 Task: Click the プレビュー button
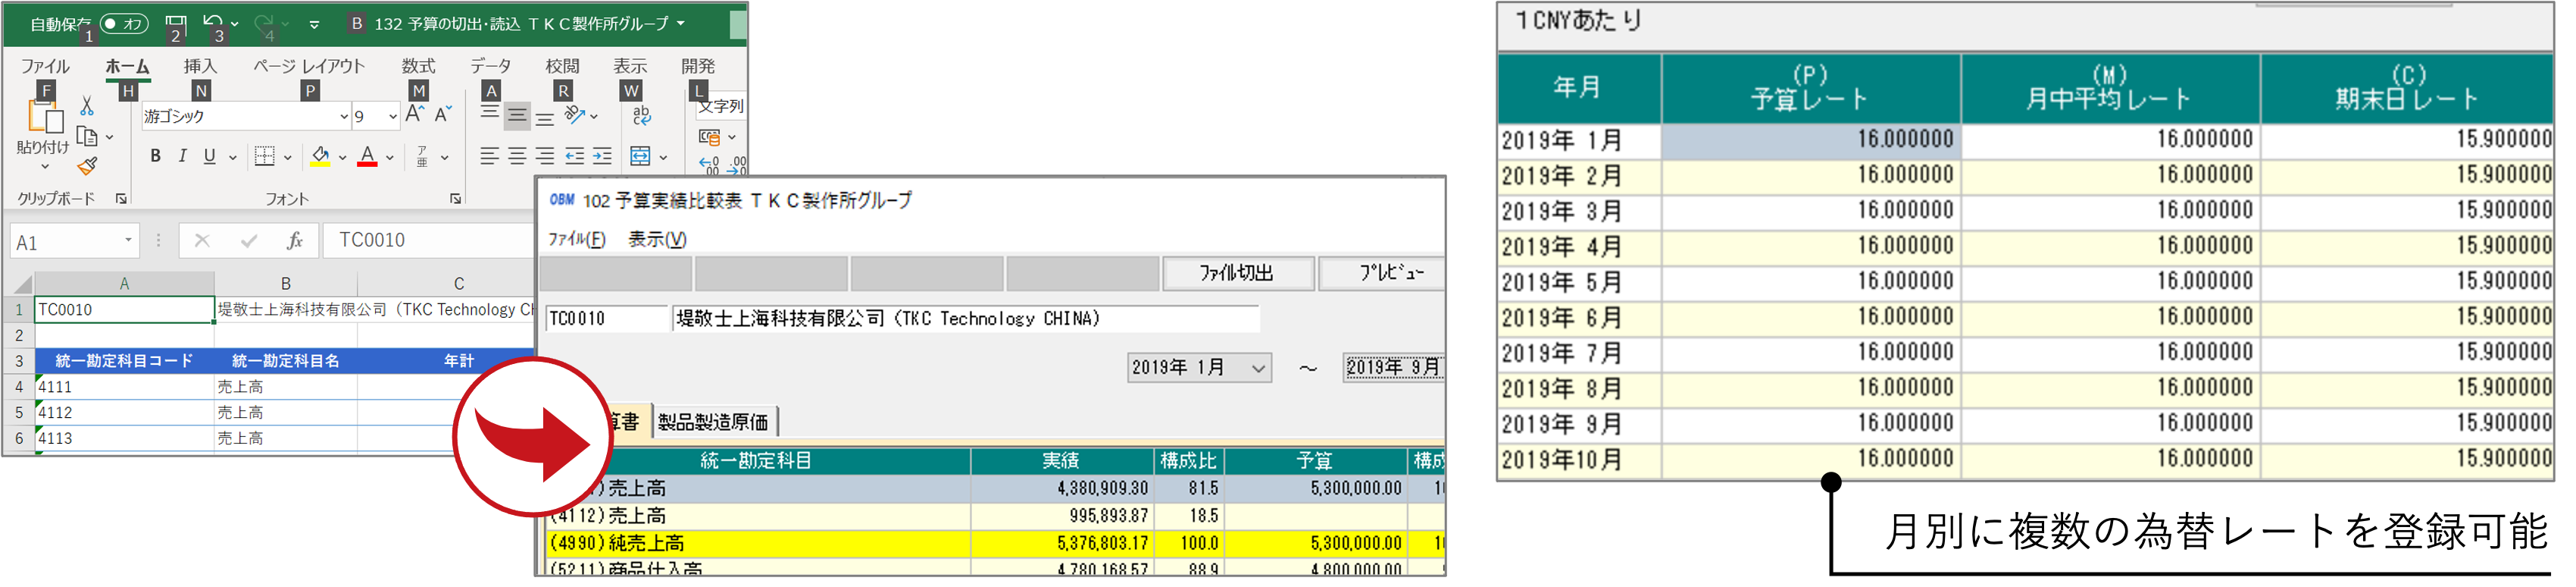(1383, 274)
